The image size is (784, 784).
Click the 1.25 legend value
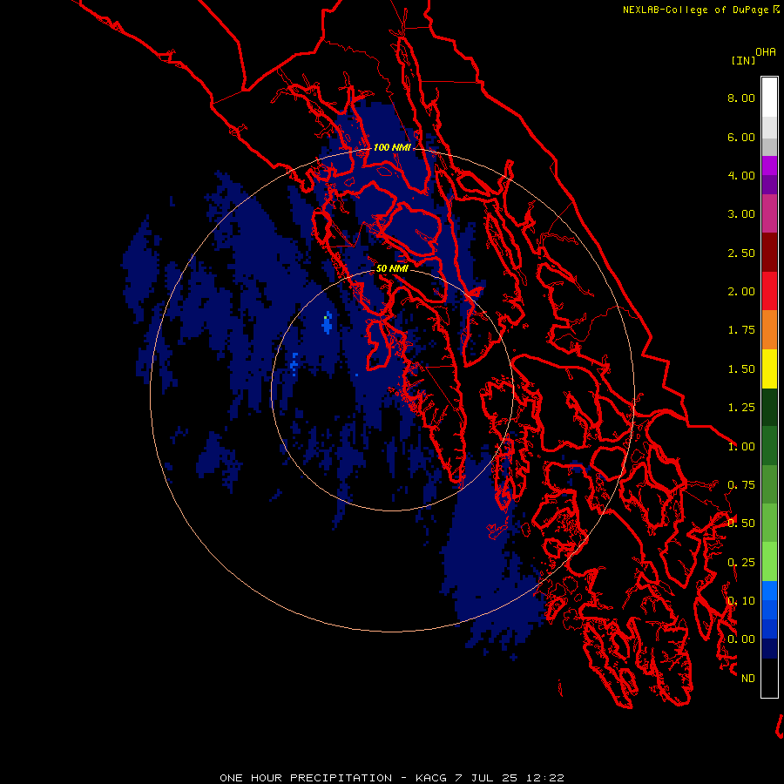(x=741, y=408)
